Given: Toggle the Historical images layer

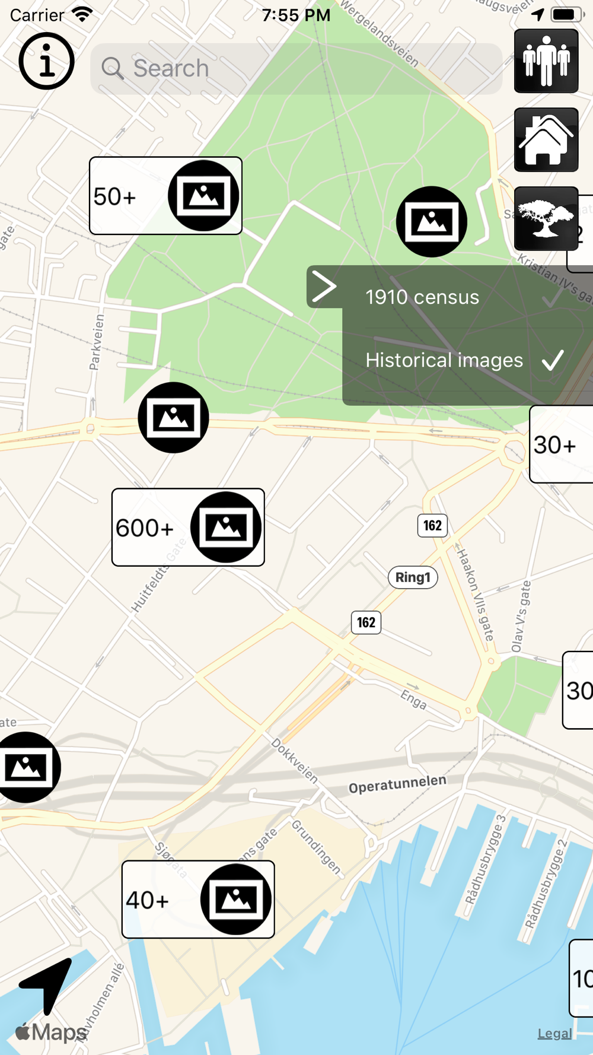Looking at the screenshot, I should tap(468, 360).
